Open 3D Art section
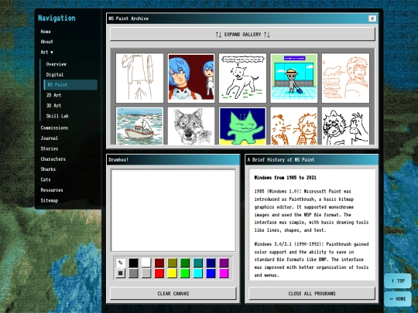The width and height of the screenshot is (418, 313). pyautogui.click(x=53, y=105)
